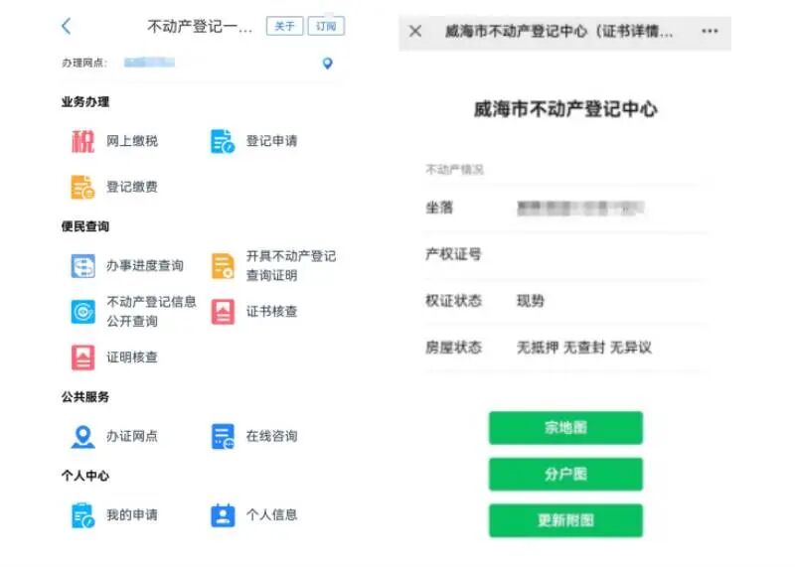Tap the 便民查询 section header
Viewport: 795px width, 567px height.
(x=85, y=226)
